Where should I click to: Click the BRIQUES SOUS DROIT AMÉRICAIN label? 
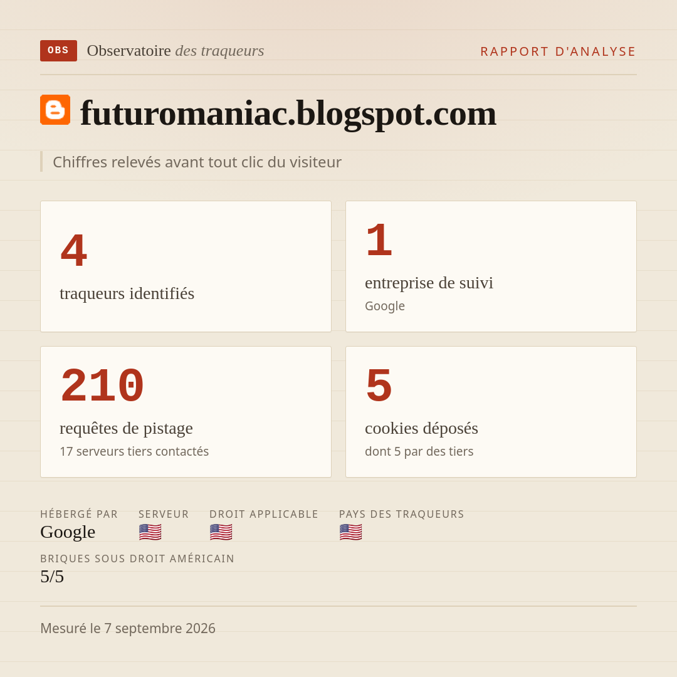pos(137,559)
